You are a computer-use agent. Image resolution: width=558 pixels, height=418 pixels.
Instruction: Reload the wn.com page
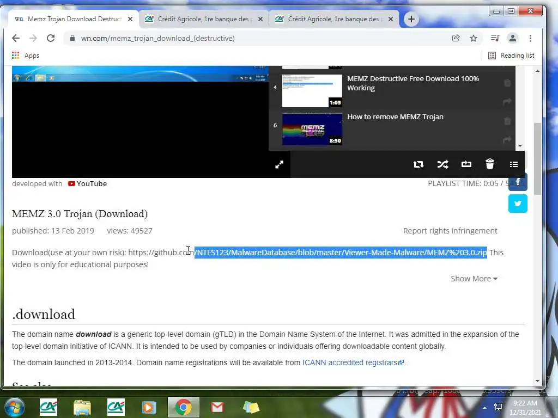click(51, 38)
